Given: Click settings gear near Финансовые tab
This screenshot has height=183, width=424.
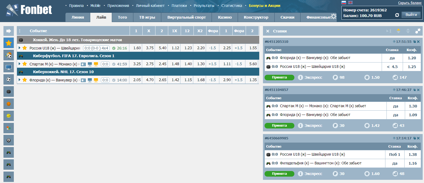Looking at the screenshot, I should coord(334,16).
